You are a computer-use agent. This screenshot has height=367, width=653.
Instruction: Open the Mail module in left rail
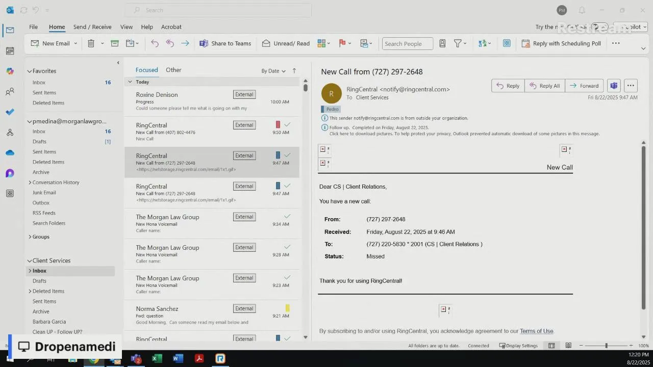click(x=10, y=30)
